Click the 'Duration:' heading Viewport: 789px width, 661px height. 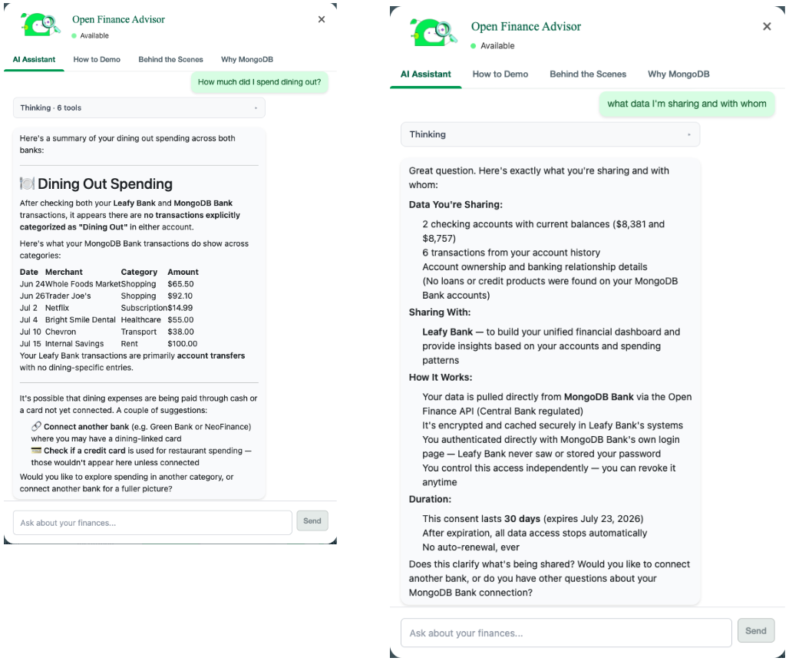pos(430,499)
